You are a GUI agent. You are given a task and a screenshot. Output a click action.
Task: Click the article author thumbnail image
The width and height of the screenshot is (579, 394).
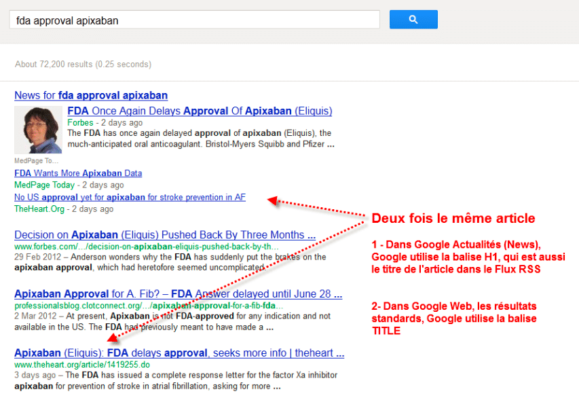38,131
